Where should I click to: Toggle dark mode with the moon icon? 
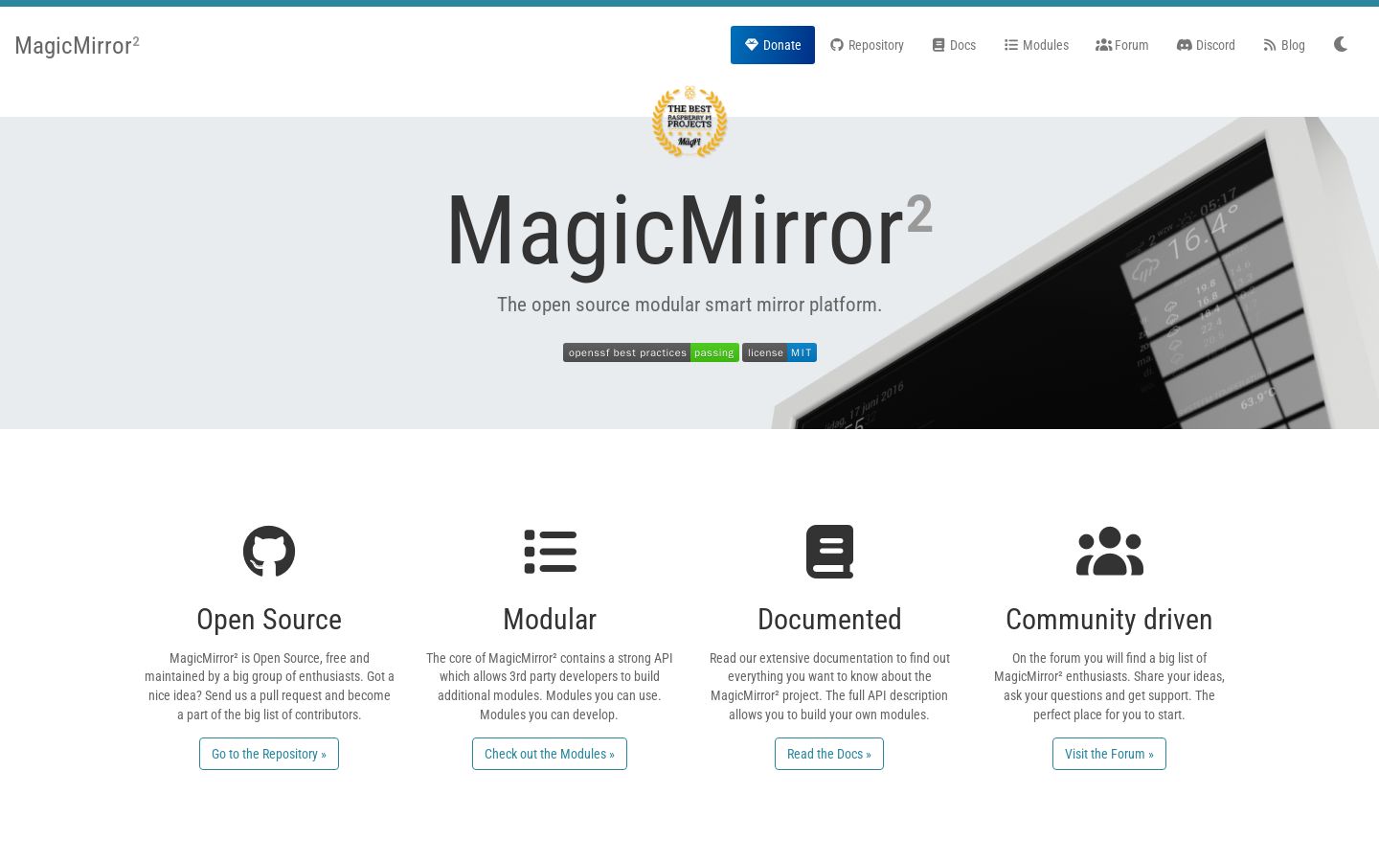[1341, 44]
